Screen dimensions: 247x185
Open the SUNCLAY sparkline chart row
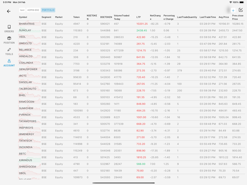(30, 31)
